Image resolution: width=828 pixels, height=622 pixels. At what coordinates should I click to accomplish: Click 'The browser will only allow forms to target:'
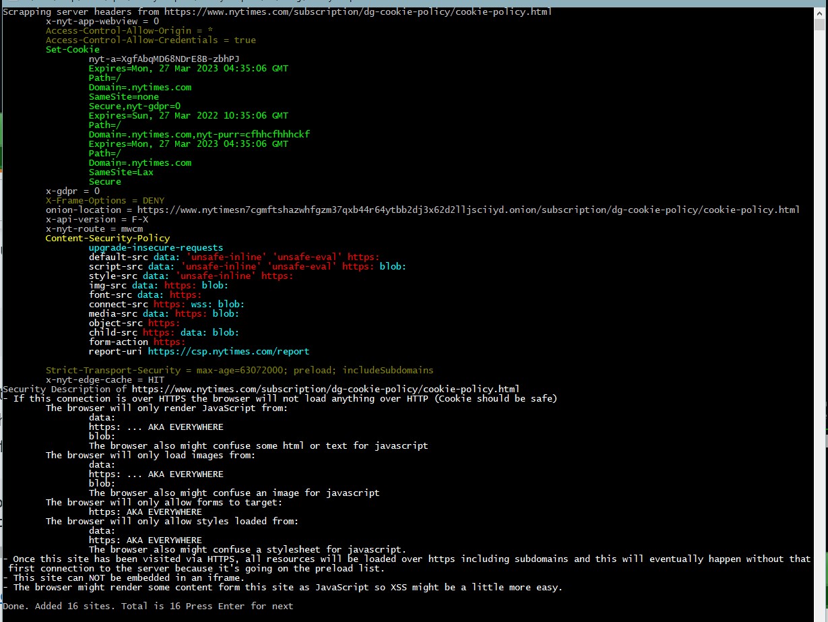(x=164, y=502)
